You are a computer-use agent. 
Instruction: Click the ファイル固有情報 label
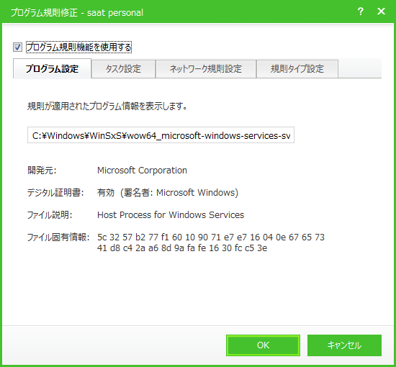[x=58, y=237]
